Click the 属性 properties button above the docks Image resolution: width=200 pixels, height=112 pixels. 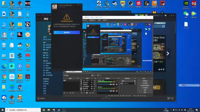[93, 75]
